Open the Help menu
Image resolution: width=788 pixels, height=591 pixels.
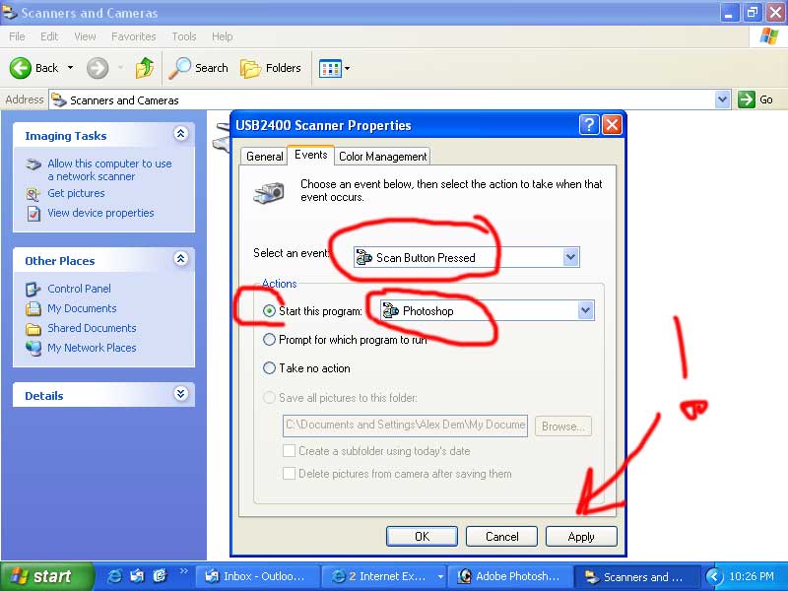point(223,36)
